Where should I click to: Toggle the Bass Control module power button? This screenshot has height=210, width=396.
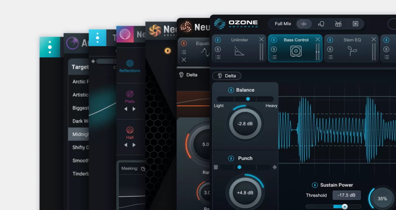[x=274, y=40]
